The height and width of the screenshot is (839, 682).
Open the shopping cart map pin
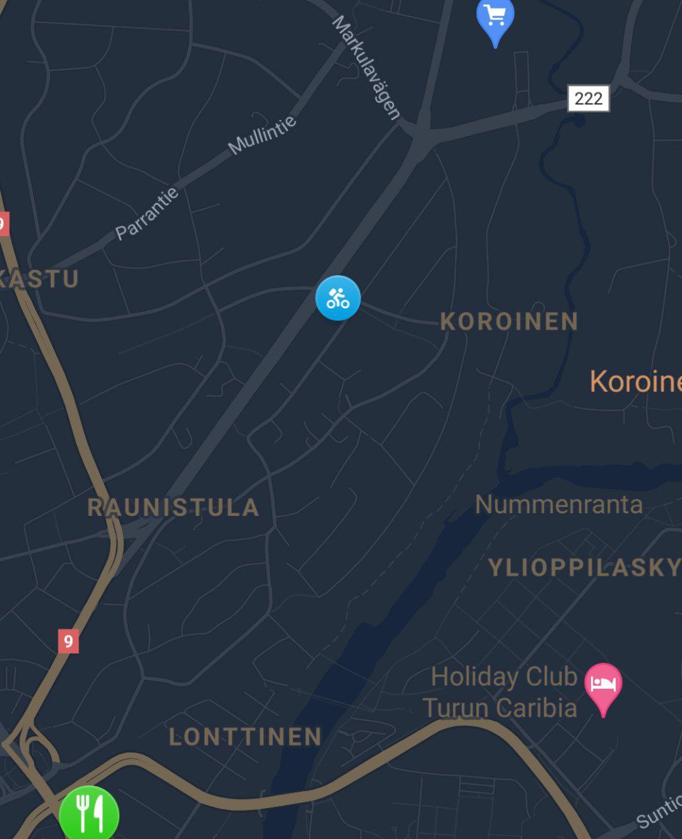495,20
